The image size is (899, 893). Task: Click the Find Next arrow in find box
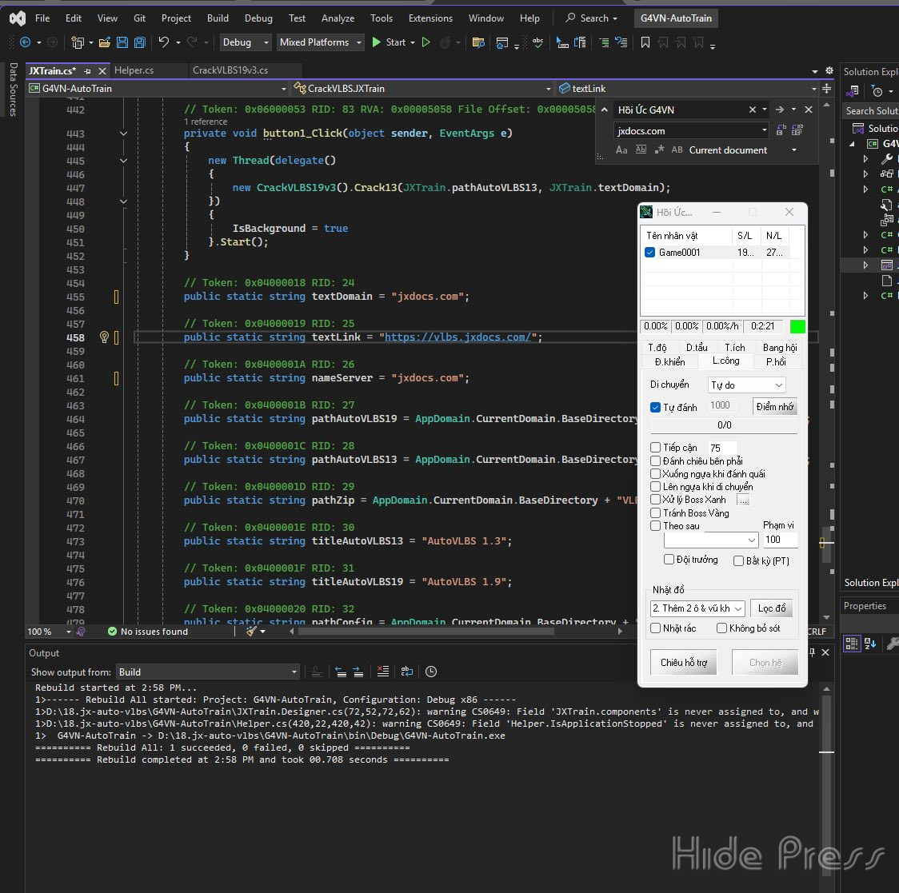tap(780, 110)
